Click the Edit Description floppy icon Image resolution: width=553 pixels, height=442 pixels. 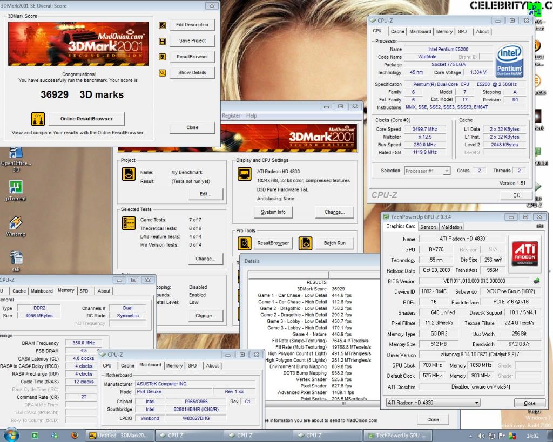click(162, 25)
